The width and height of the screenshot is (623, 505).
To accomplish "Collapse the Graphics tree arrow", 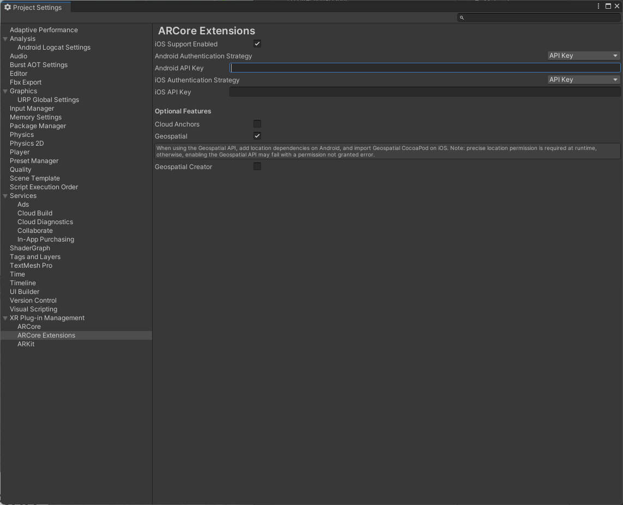I will [x=5, y=92].
